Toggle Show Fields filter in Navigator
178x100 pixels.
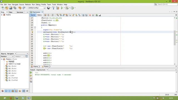[x=6, y=91]
